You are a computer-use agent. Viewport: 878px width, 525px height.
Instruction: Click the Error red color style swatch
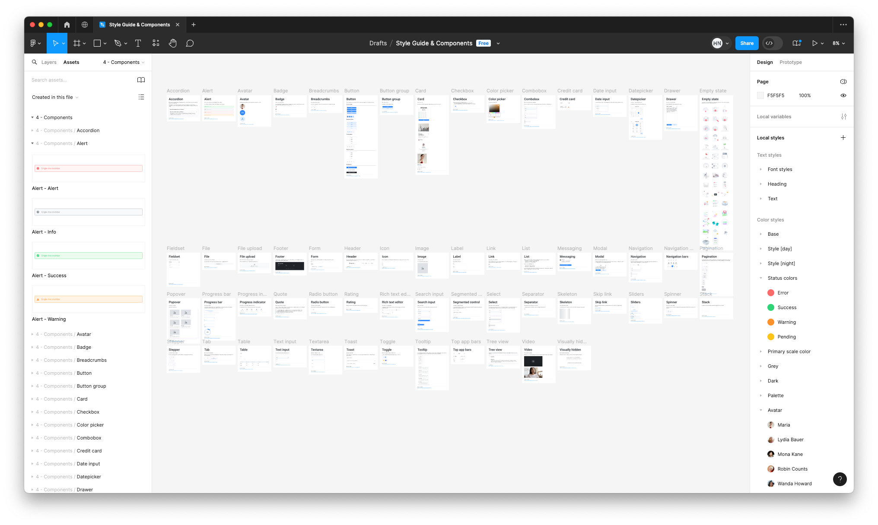771,293
